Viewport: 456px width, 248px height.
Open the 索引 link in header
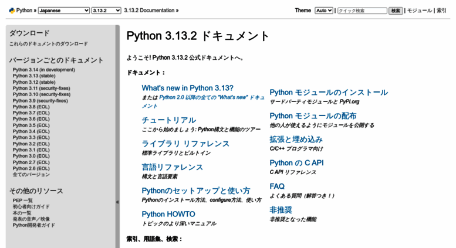coord(441,11)
